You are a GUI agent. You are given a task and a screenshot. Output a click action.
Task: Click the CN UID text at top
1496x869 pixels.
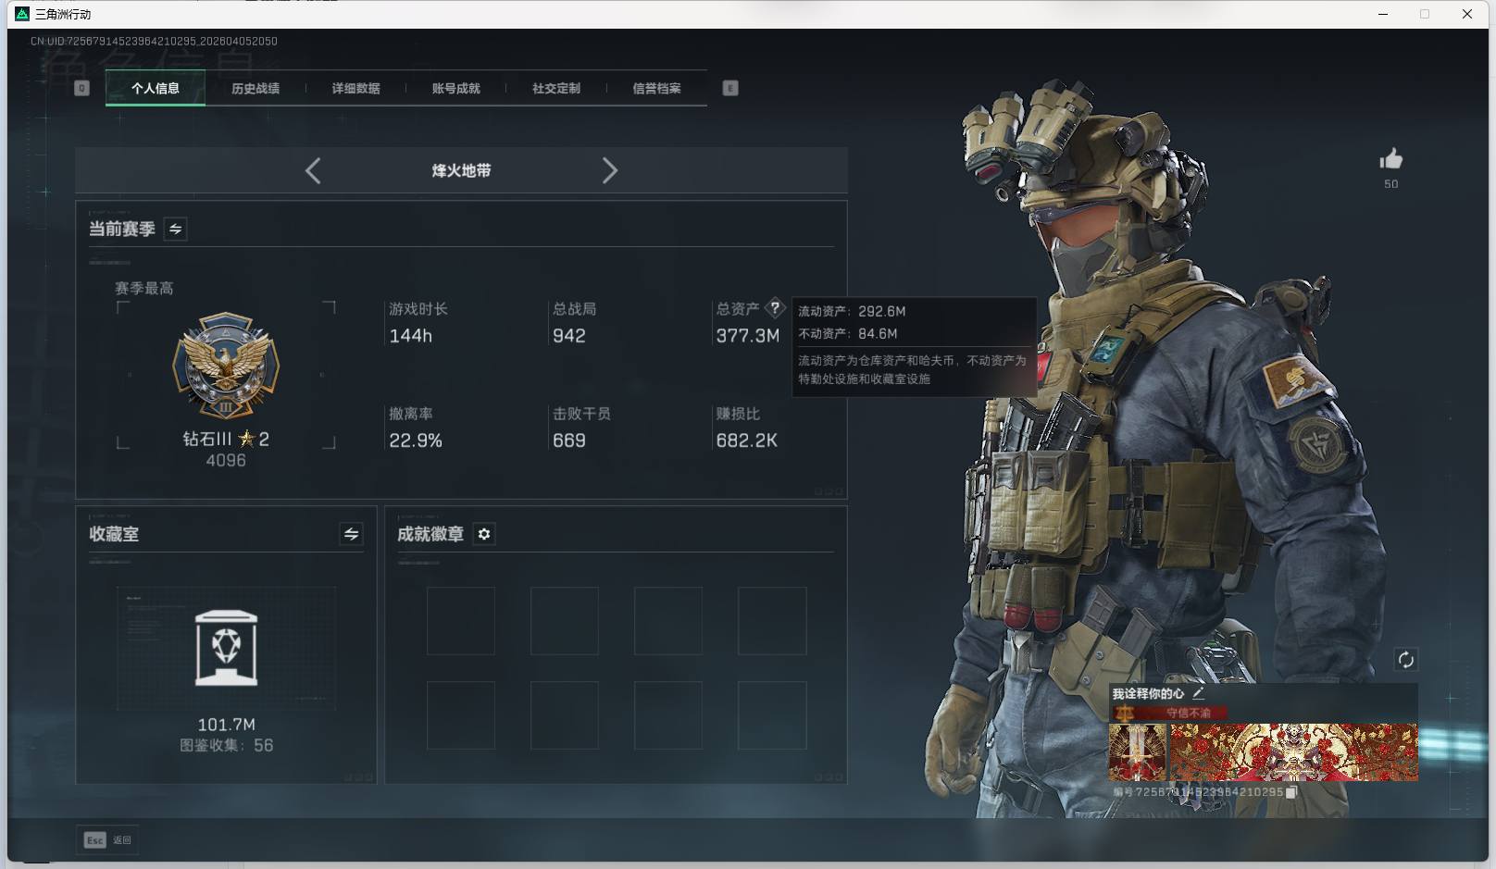[154, 42]
